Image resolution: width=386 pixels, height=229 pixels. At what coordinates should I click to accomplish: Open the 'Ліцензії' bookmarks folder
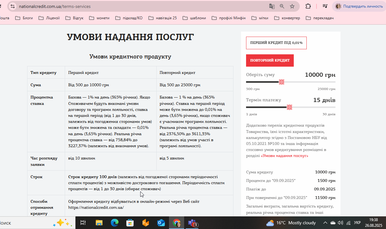click(49, 18)
